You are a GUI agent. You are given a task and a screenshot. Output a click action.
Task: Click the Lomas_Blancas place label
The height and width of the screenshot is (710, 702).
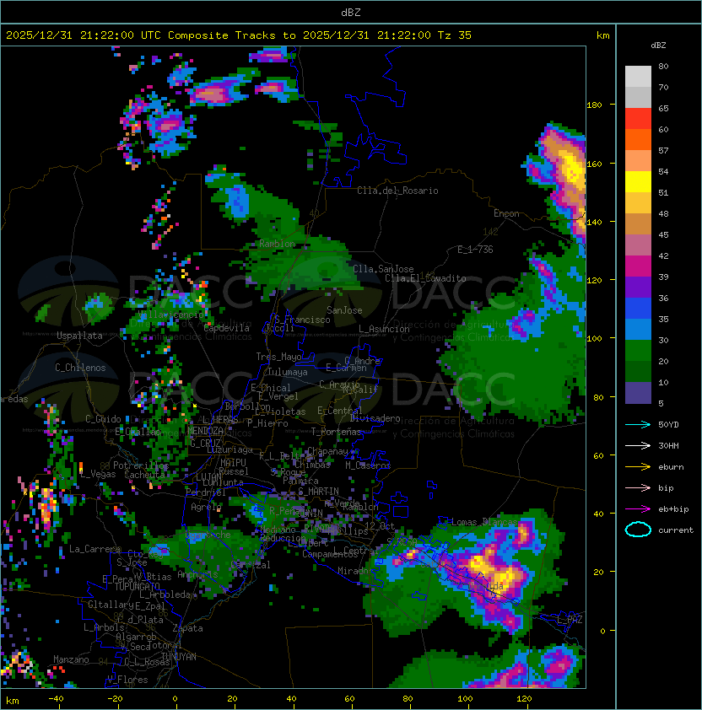(484, 522)
